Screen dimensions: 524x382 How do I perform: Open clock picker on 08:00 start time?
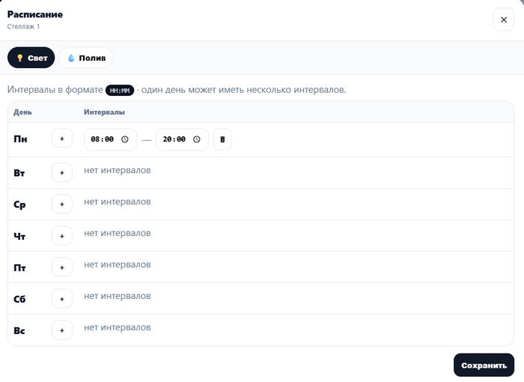[125, 139]
